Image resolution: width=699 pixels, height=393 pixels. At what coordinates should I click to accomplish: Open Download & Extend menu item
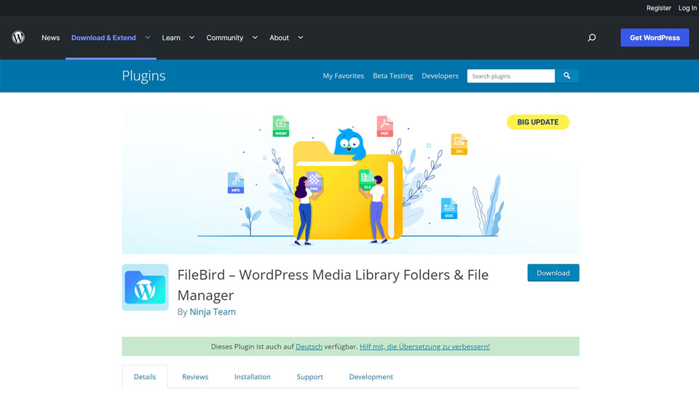pos(103,38)
